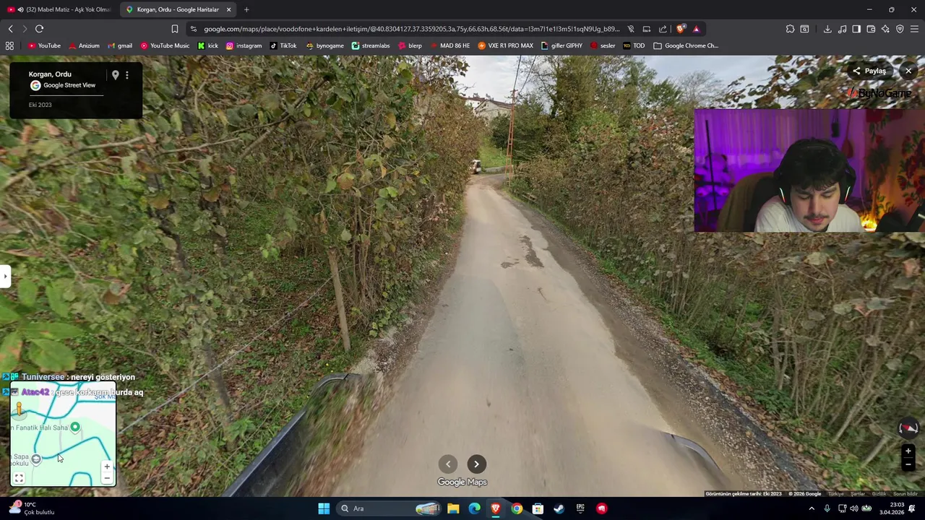Expand the minimap to fullscreen
Screen dimensions: 925x520
coord(20,477)
